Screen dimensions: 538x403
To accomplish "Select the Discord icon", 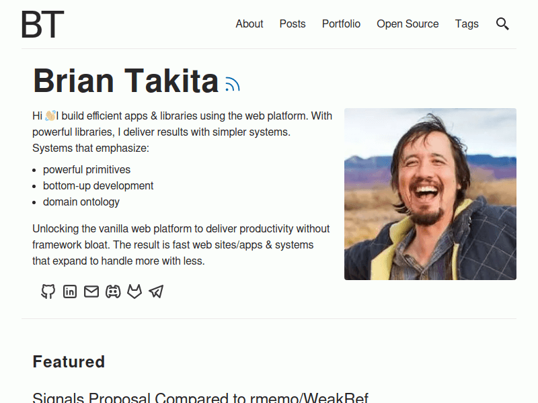I will point(113,292).
